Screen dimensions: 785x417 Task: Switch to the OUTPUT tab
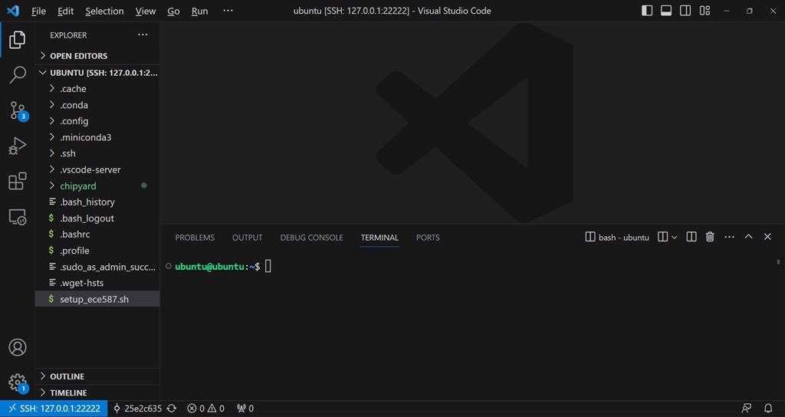pos(247,238)
